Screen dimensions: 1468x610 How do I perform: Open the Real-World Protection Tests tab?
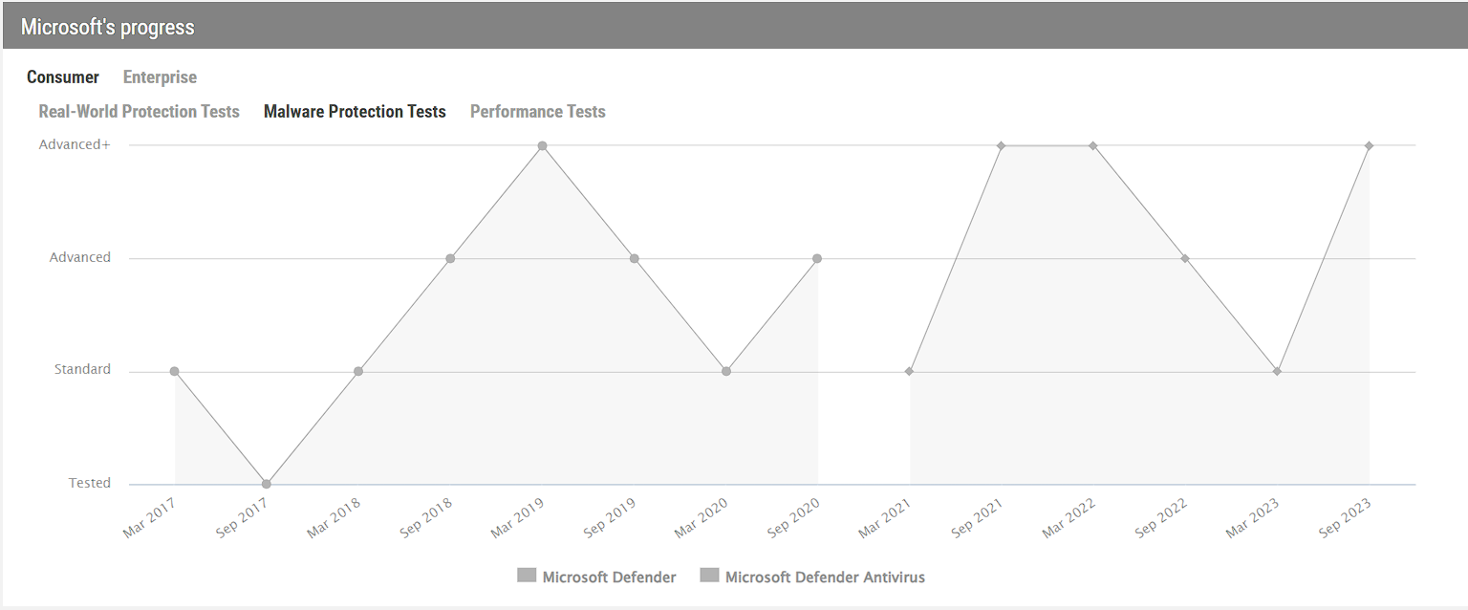coord(139,112)
